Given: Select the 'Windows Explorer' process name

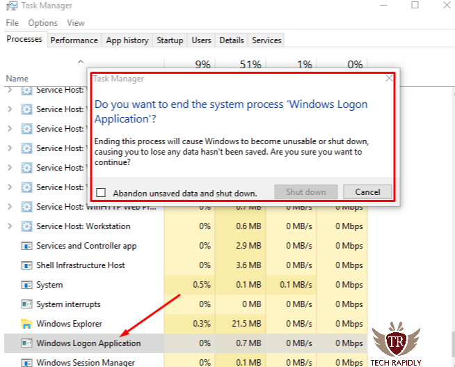Looking at the screenshot, I should tap(69, 324).
